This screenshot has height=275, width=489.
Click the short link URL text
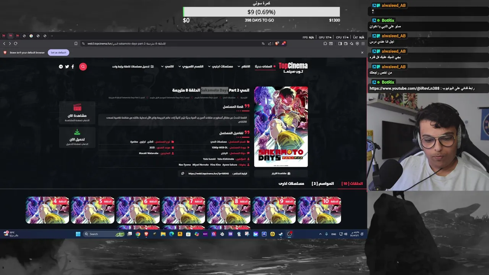pyautogui.click(x=209, y=173)
